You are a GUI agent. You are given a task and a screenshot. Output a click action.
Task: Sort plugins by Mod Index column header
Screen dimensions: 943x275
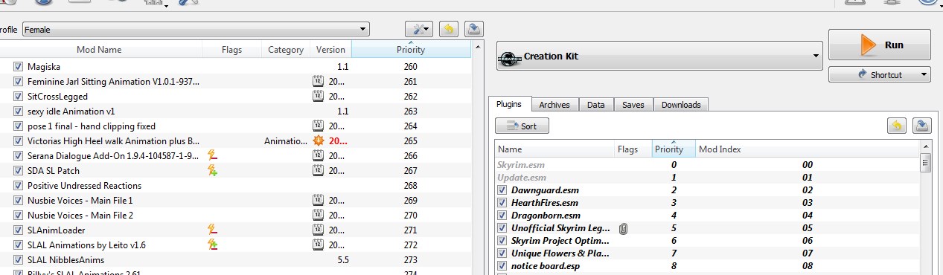point(808,149)
